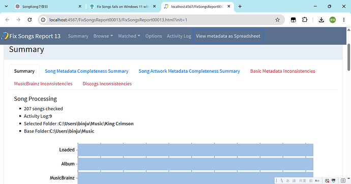The height and width of the screenshot is (184, 351).
Task: Click the site information icon in address bar
Action: click(43, 20)
